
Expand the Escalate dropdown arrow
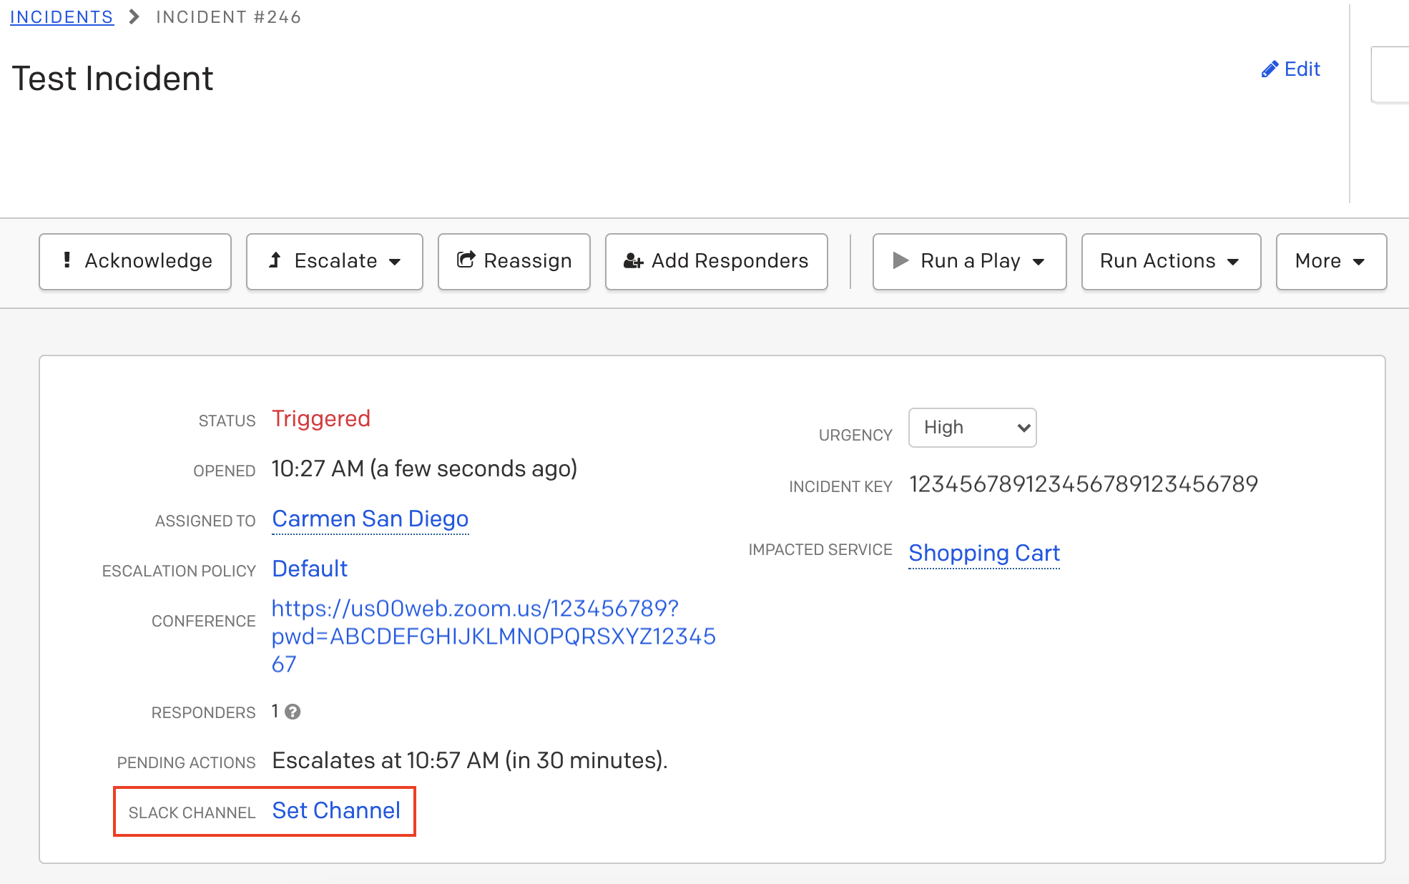coord(395,262)
